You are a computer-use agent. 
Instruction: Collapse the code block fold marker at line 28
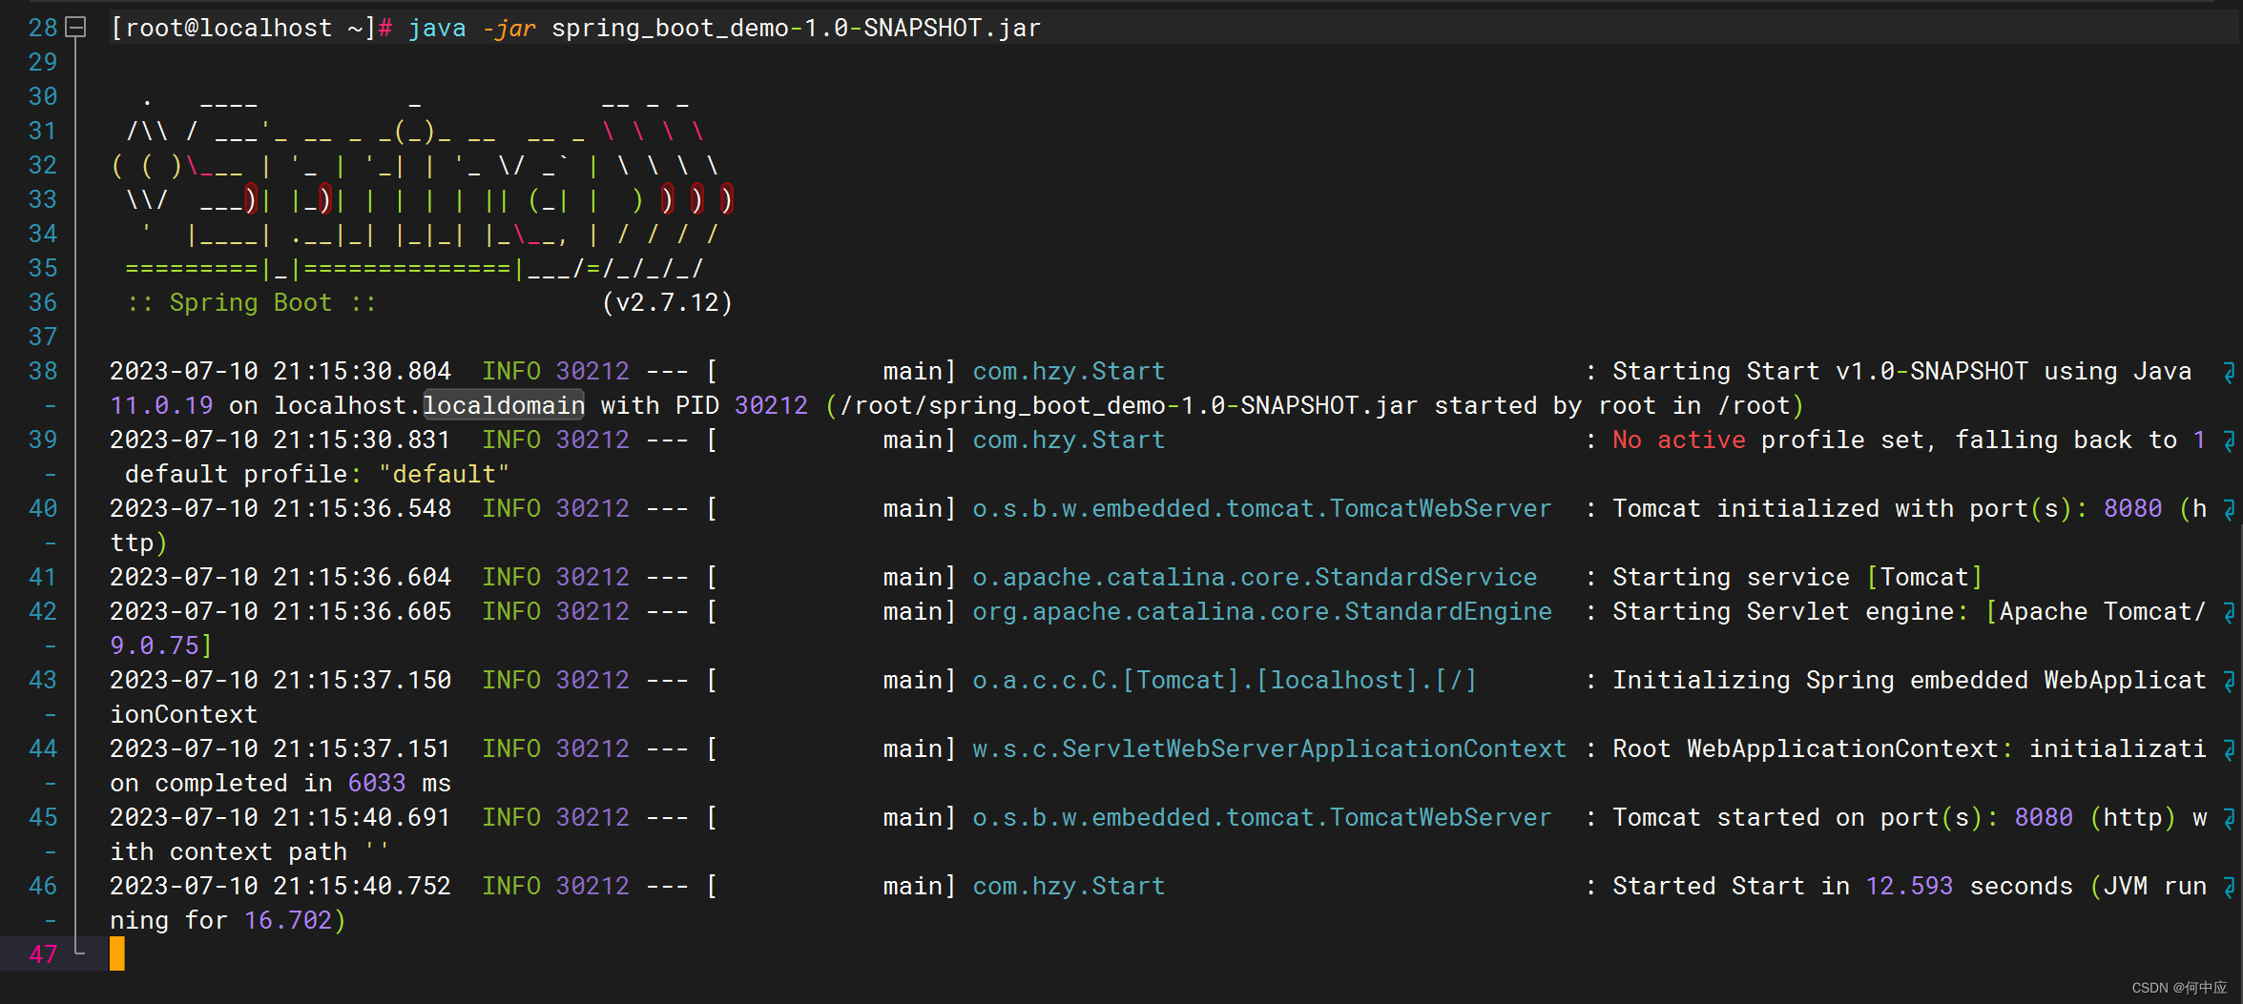click(75, 28)
